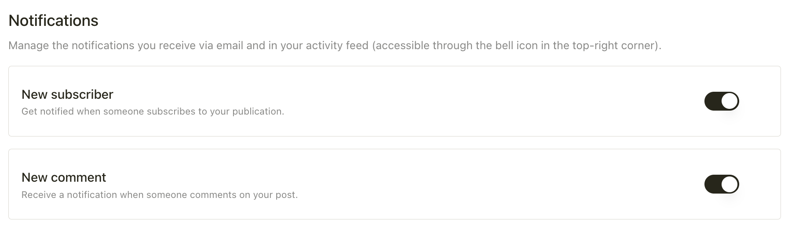
Task: Select the New comment setting title
Action: 64,177
